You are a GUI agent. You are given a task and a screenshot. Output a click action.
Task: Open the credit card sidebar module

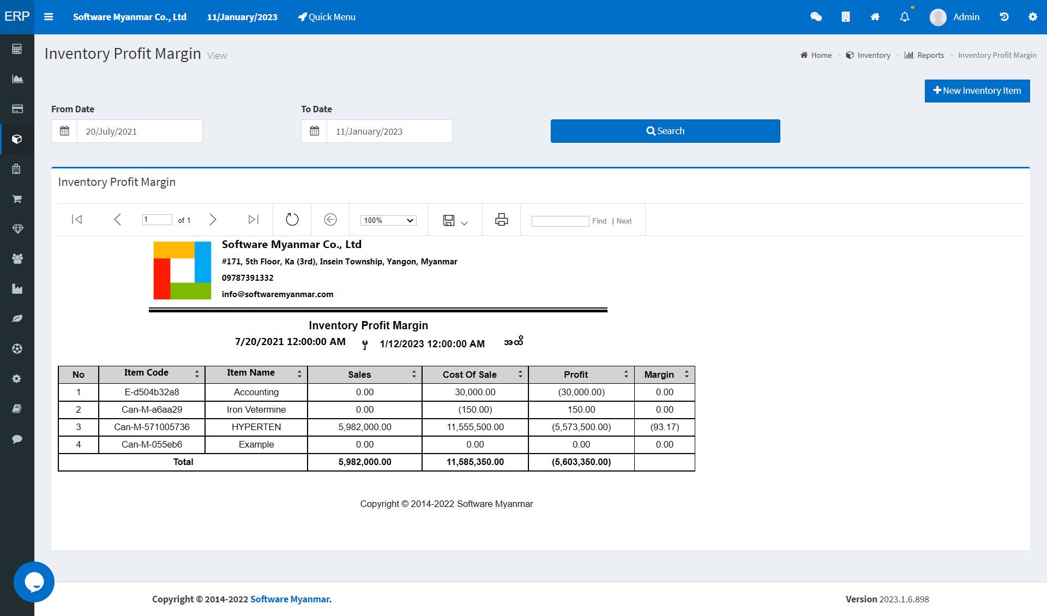17,109
